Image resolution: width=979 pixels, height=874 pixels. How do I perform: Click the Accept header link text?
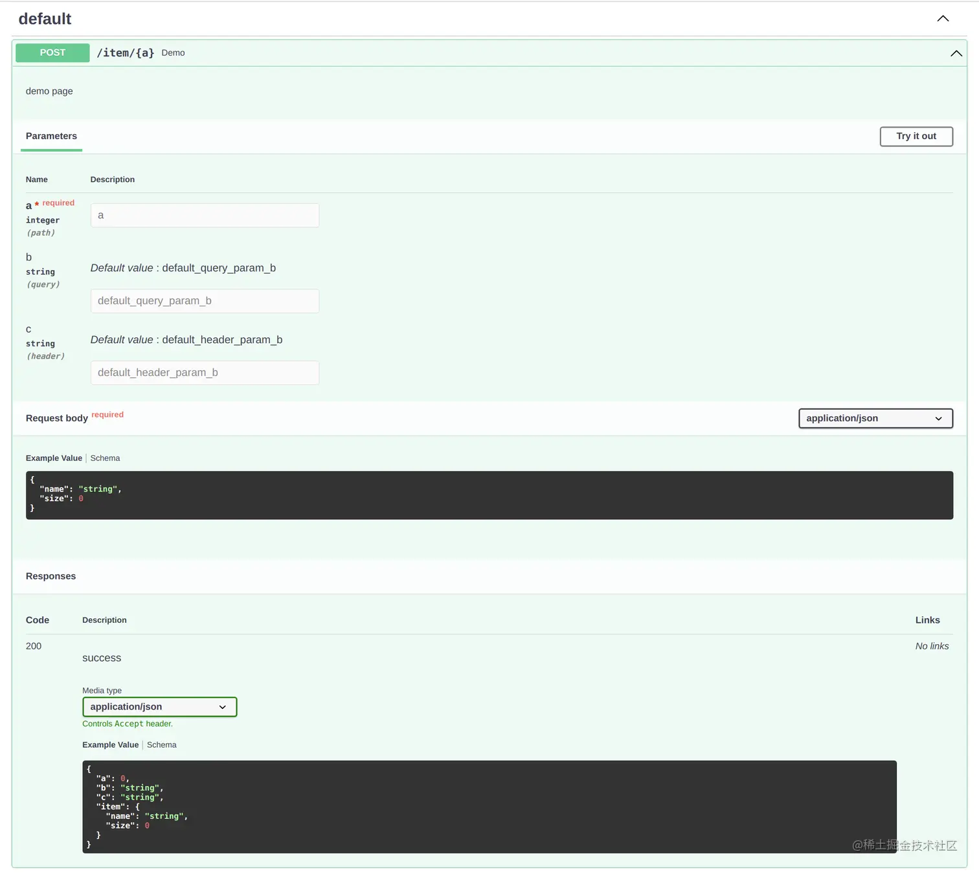click(129, 724)
